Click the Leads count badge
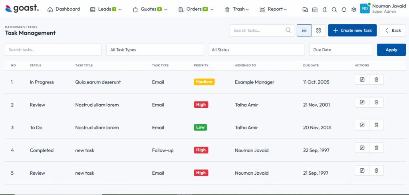This screenshot has height=195, width=409. click(114, 10)
